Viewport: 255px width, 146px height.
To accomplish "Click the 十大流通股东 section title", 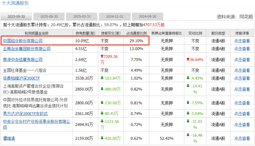I will [x=15, y=3].
